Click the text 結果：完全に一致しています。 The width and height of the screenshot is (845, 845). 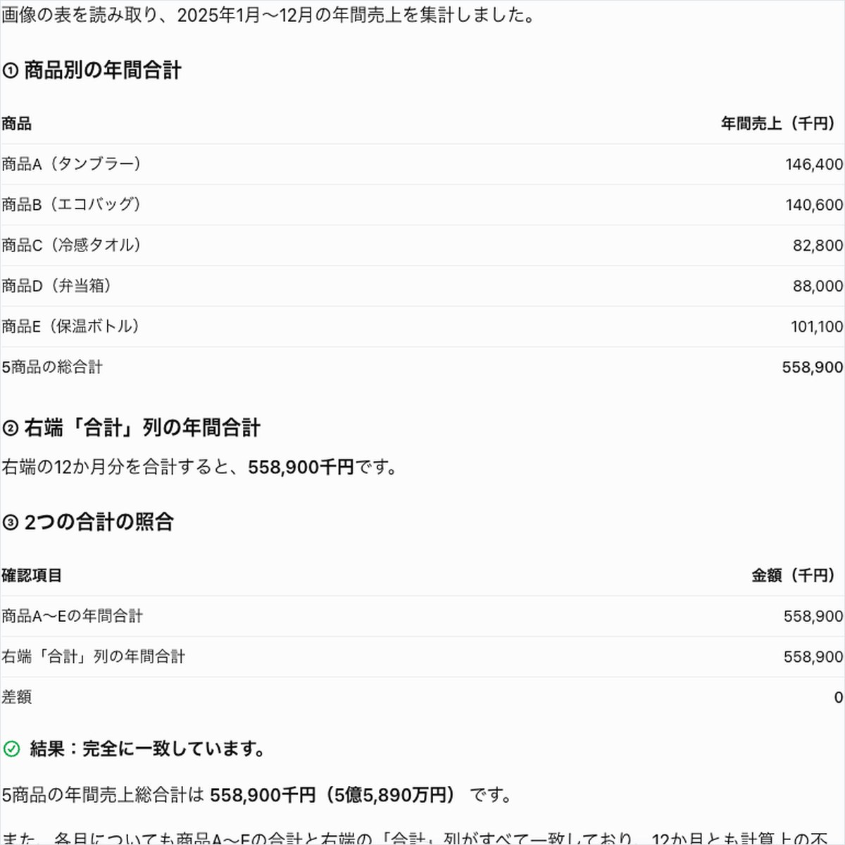tap(148, 749)
